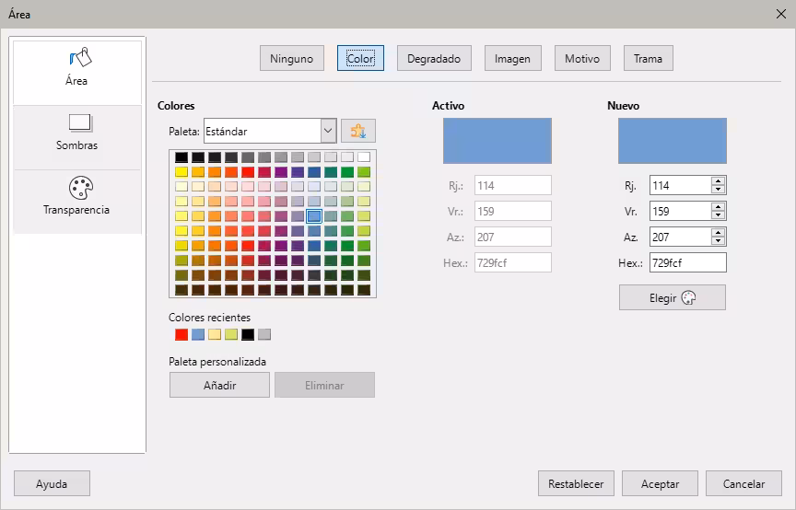Click the Eliminar button
The width and height of the screenshot is (796, 510).
point(325,385)
